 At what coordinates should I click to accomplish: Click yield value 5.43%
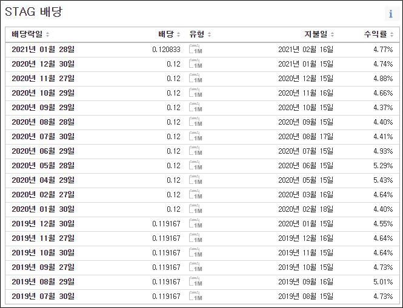pos(383,180)
